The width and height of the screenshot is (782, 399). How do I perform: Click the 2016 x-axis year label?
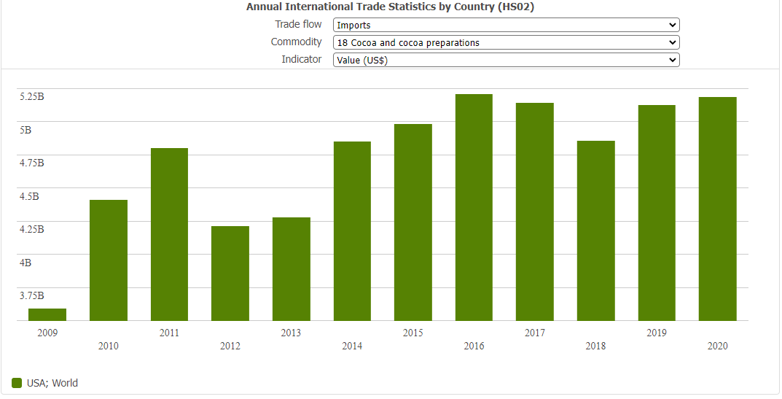point(474,346)
